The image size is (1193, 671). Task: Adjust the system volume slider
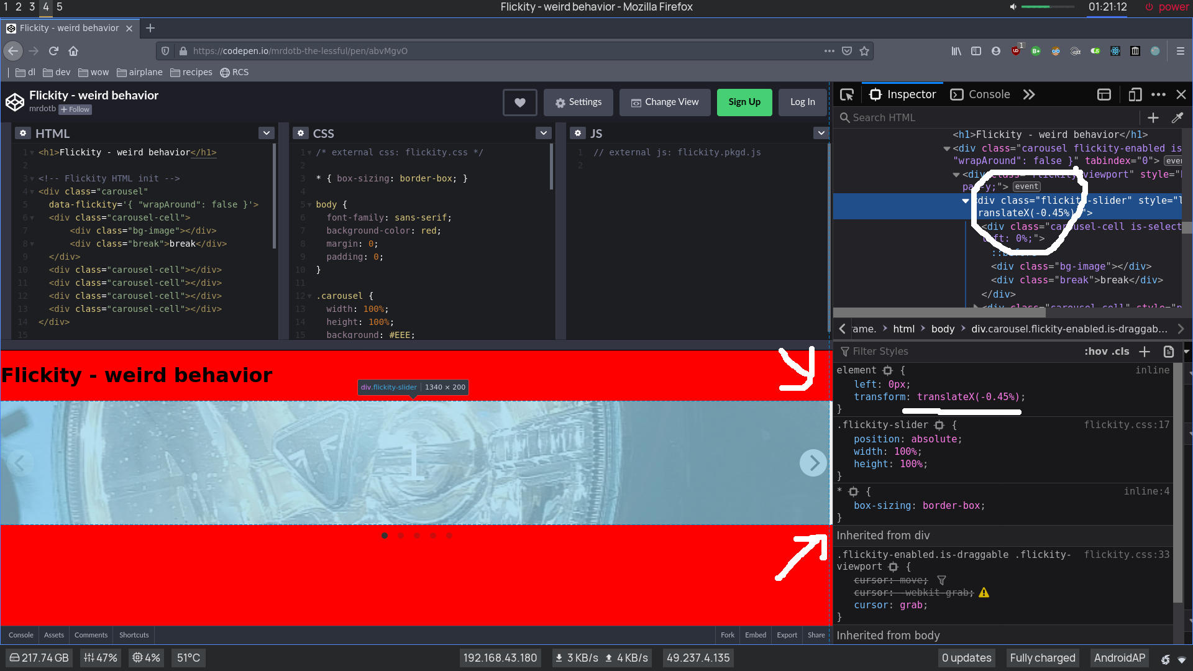click(1047, 7)
